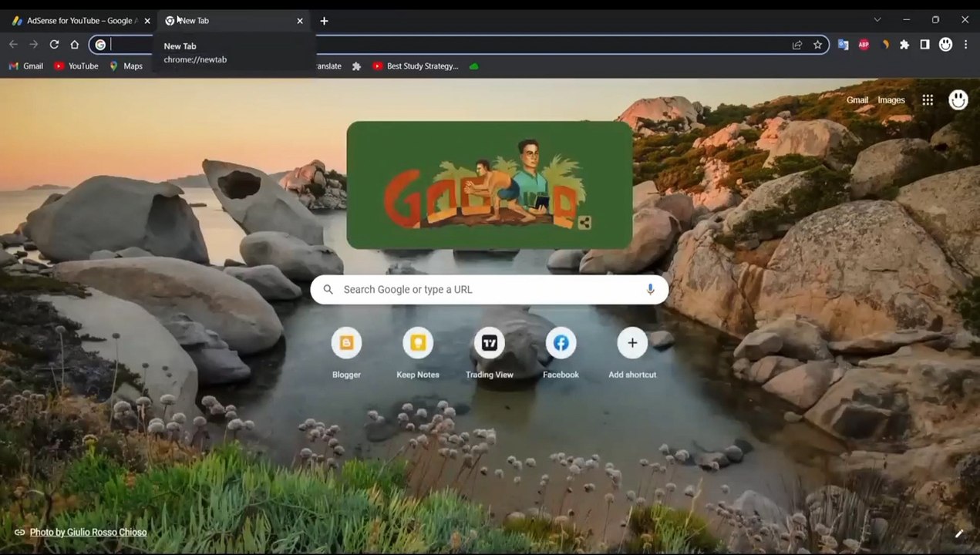This screenshot has height=555, width=980.
Task: Bookmark this tab with the star icon
Action: [817, 45]
